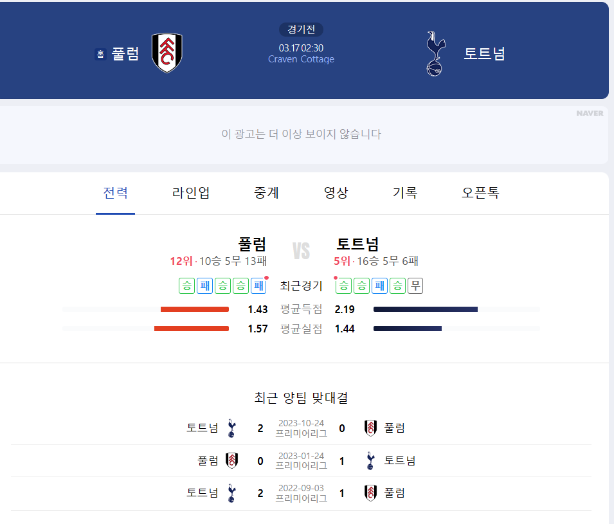Click the Fulham club crest logo
Viewport: 614px width, 524px height.
(x=167, y=53)
